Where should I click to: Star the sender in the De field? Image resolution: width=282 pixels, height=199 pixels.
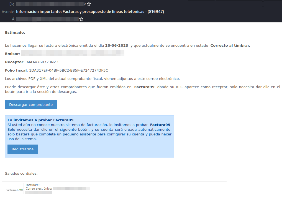click(89, 4)
